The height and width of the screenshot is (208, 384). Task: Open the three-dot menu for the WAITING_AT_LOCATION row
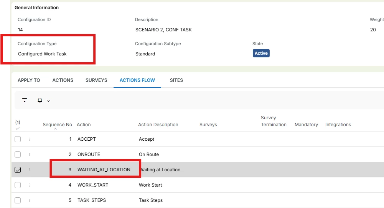(30, 170)
